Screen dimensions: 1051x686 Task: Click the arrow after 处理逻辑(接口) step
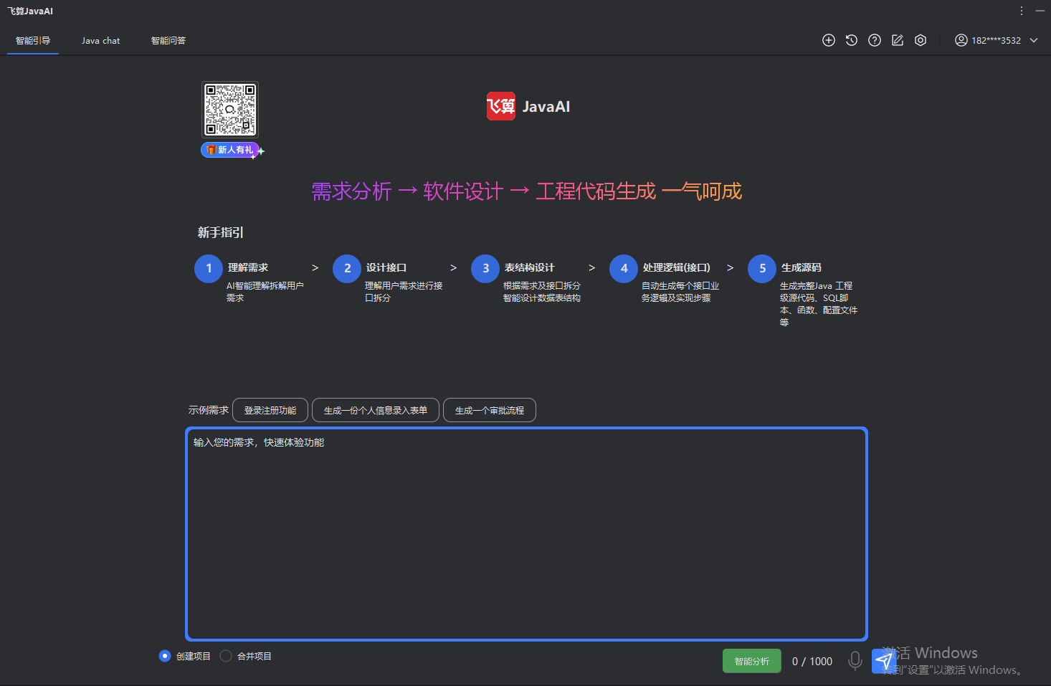(730, 267)
